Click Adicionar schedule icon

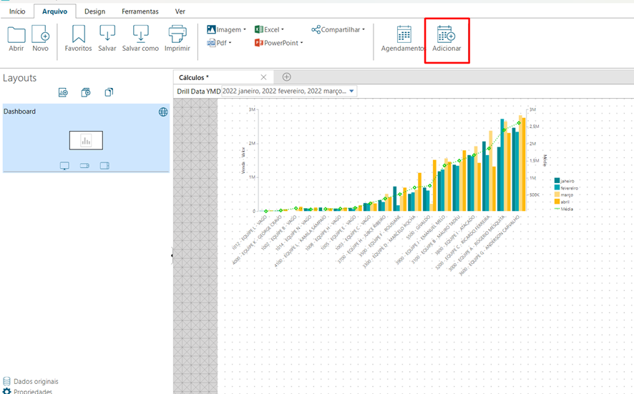446,34
